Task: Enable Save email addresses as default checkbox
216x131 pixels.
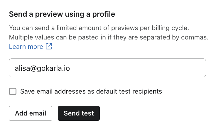Action: [x=13, y=92]
